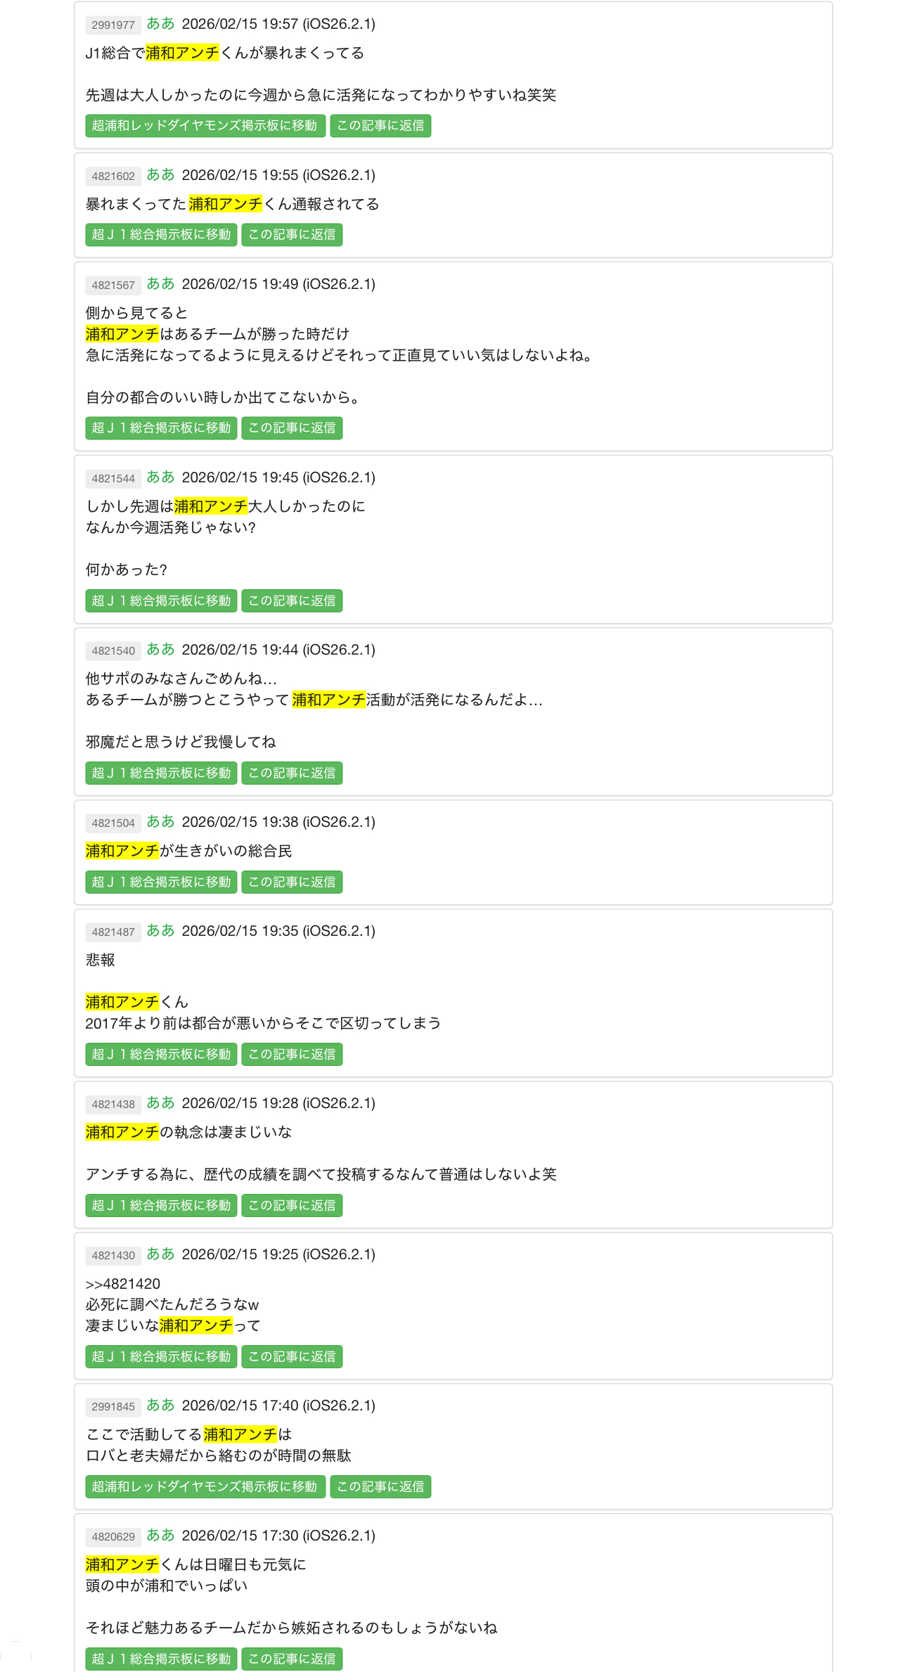This screenshot has height=1672, width=907.
Task: Click 超浦和レッドダイヤモンズ掲示板に移動 under post 2991977
Action: [x=205, y=126]
